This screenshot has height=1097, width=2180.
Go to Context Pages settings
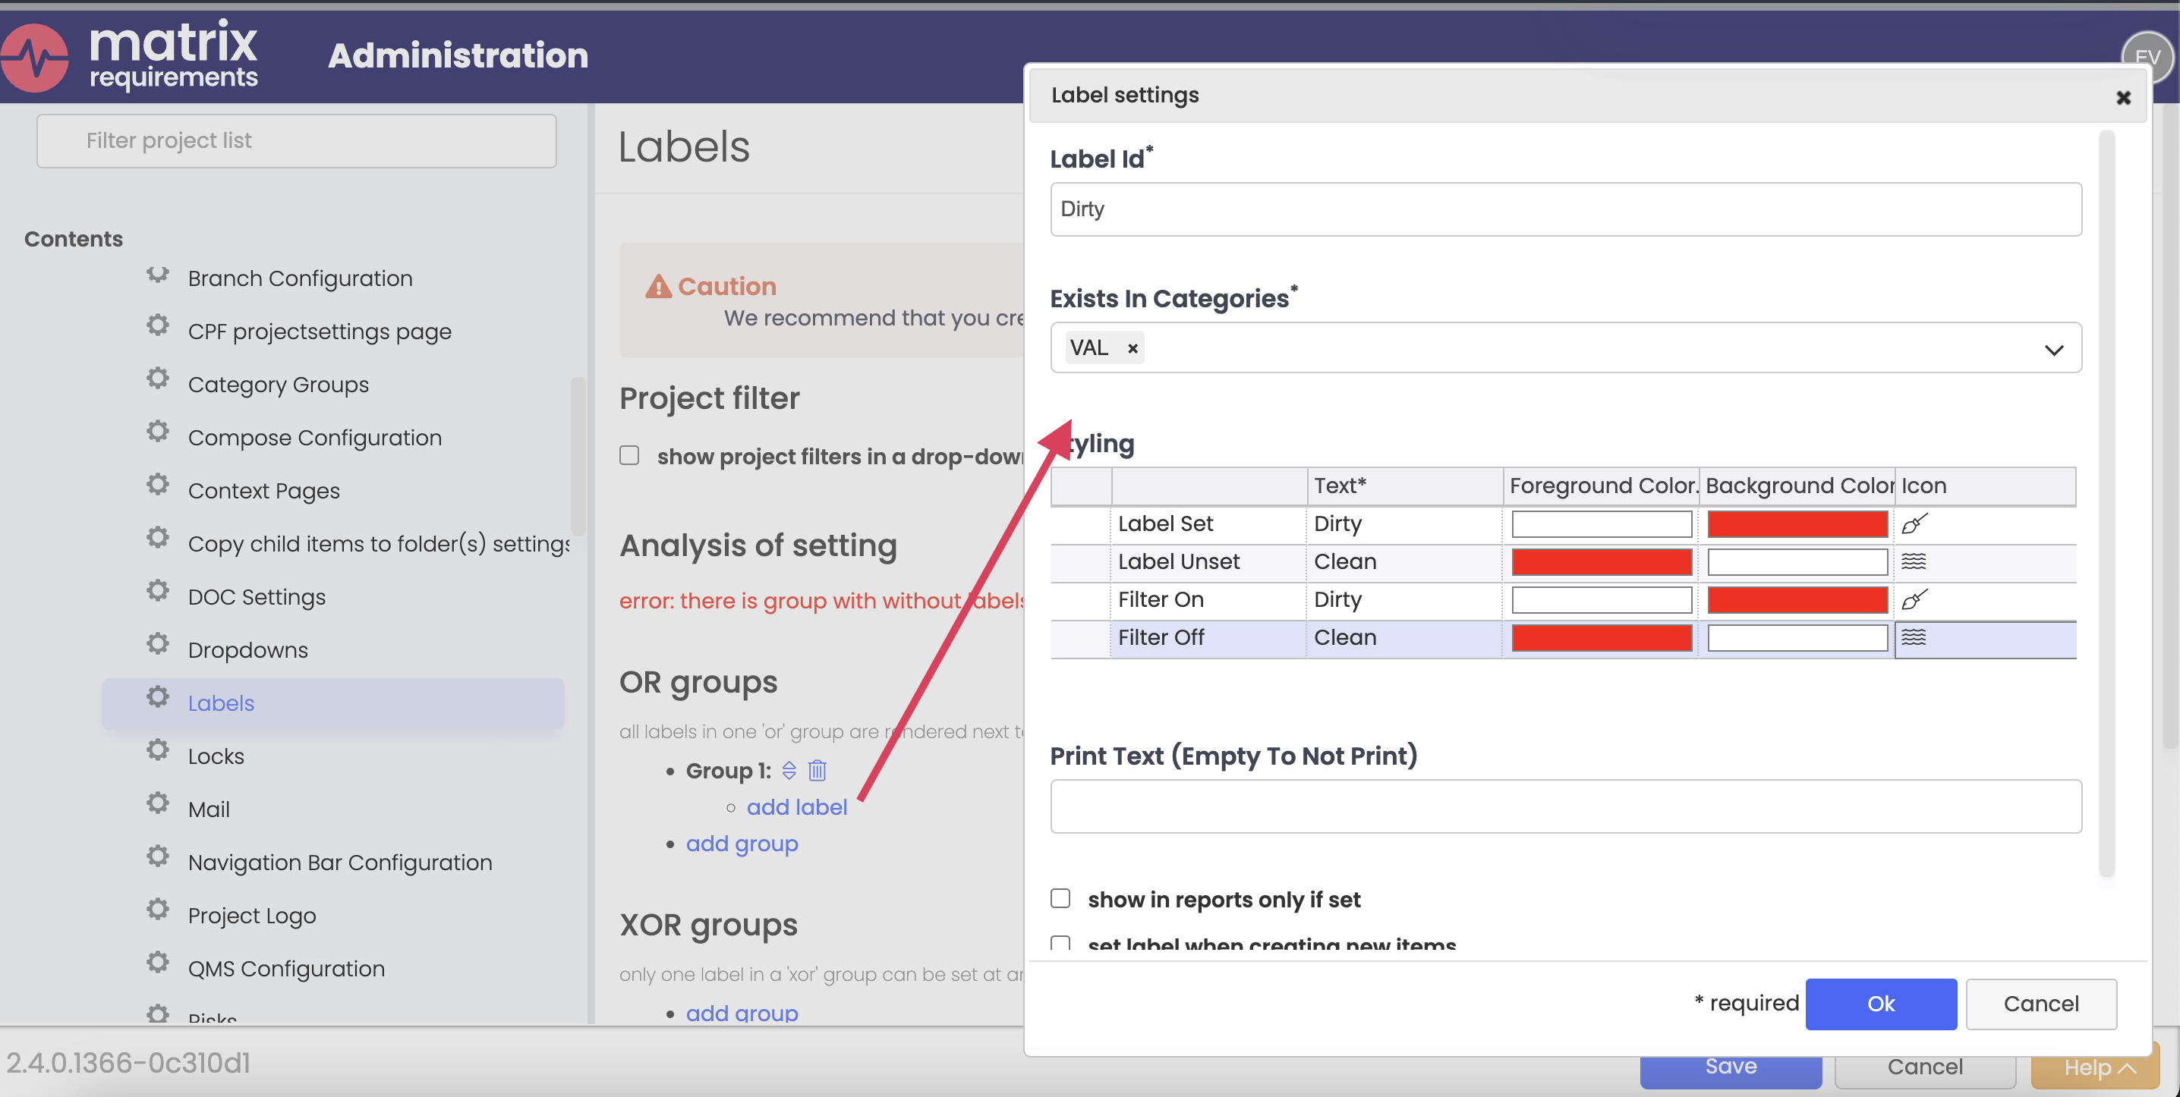pos(263,491)
